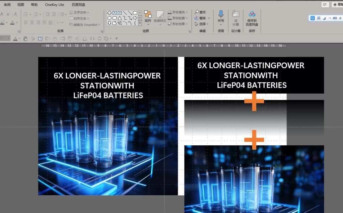
Task: Select the triangle shape in shapes gallery
Action: [120, 18]
